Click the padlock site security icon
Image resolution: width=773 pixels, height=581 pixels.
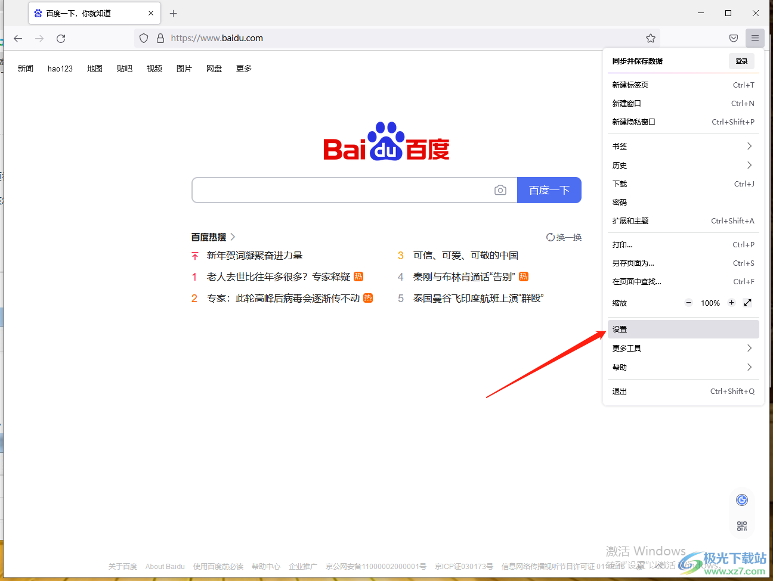pyautogui.click(x=160, y=38)
